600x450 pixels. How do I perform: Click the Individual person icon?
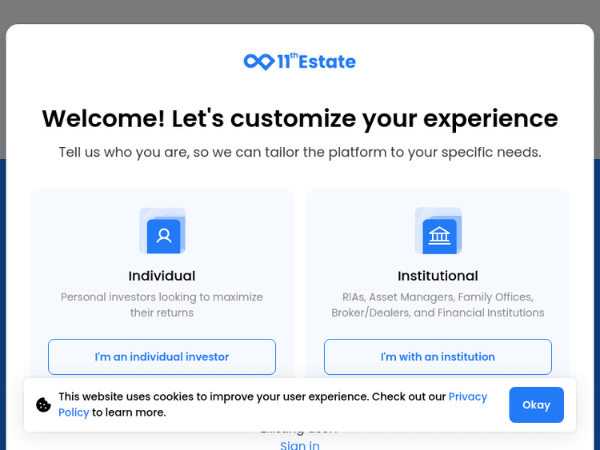[163, 234]
